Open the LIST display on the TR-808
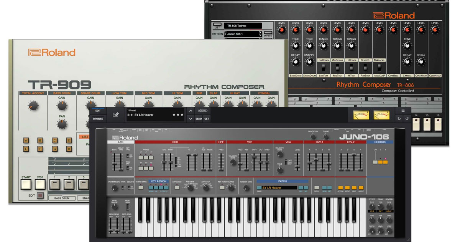 point(217,24)
